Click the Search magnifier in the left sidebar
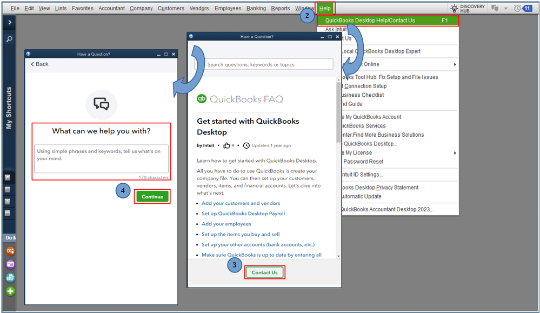Image resolution: width=540 pixels, height=313 pixels. (x=9, y=39)
